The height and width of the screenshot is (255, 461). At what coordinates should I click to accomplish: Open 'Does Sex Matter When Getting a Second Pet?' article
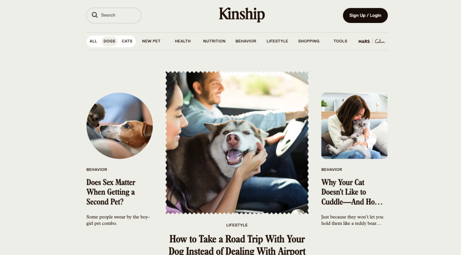coord(111,192)
